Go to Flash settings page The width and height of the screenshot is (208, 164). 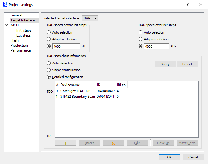[x=14, y=40]
